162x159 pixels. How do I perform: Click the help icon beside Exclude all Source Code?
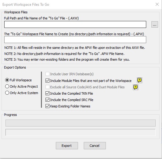(x=136, y=87)
